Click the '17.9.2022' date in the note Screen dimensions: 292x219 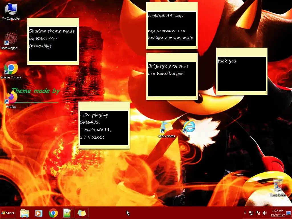pyautogui.click(x=92, y=137)
